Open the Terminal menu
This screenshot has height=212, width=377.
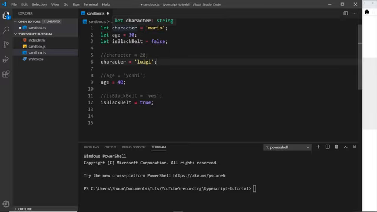pyautogui.click(x=91, y=4)
